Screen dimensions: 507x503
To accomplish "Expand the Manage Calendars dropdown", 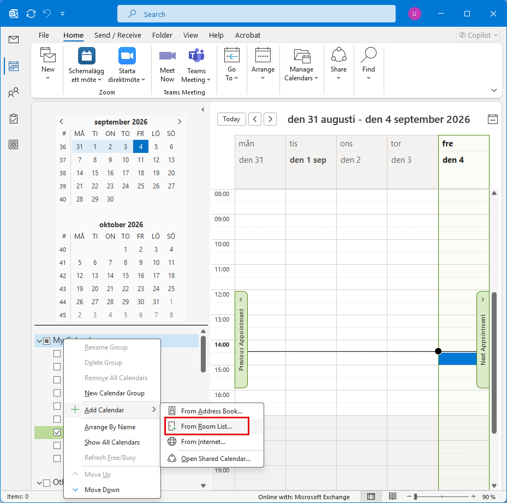I will point(301,64).
